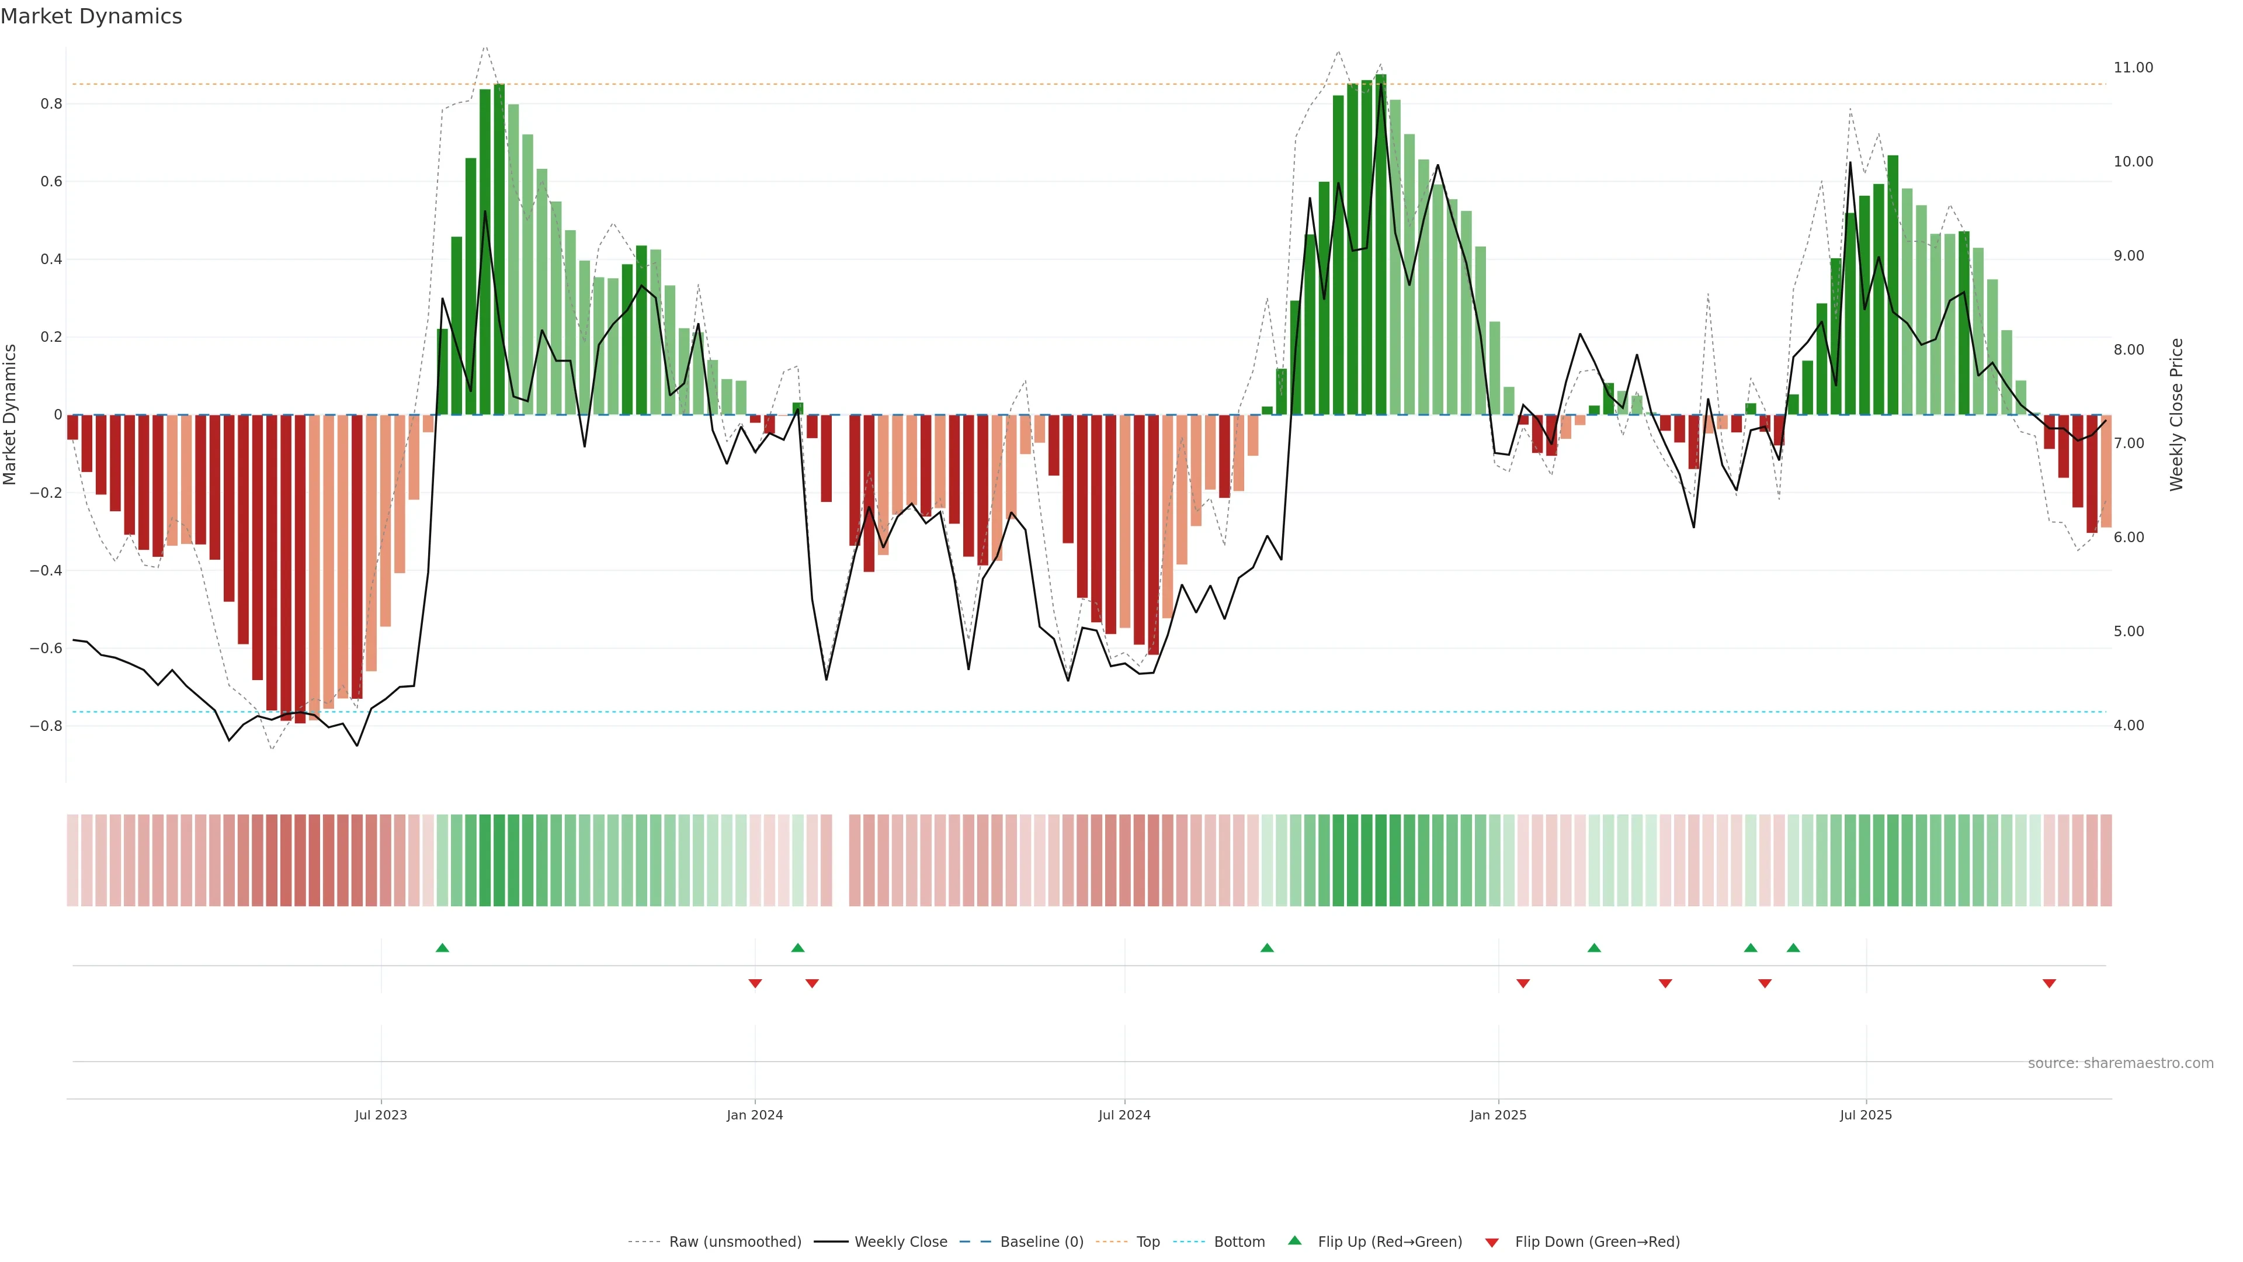Screen dimensions: 2243x1262
Task: Click the Weekly Close Price axis title
Action: pyautogui.click(x=2176, y=415)
